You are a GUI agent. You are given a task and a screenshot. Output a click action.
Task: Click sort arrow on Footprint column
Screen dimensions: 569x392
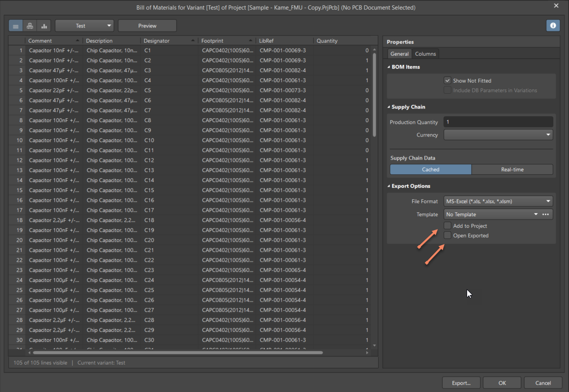(251, 41)
